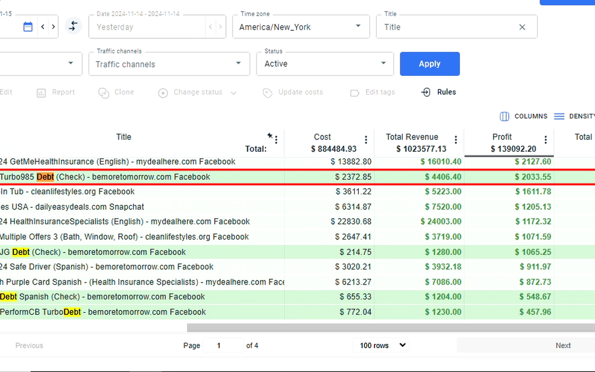Click the horizontal scrollbar under the table
Image resolution: width=595 pixels, height=372 pixels.
(391, 328)
